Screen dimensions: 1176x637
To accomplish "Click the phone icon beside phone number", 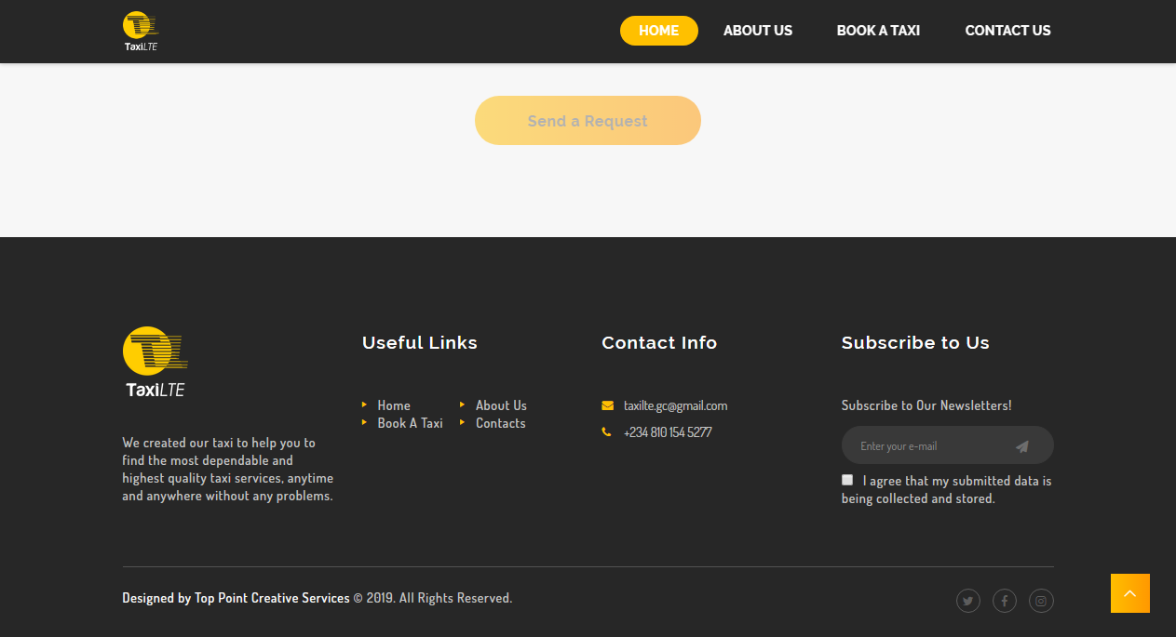I will pyautogui.click(x=607, y=431).
